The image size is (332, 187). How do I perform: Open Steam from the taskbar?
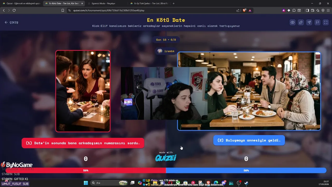pos(246,183)
